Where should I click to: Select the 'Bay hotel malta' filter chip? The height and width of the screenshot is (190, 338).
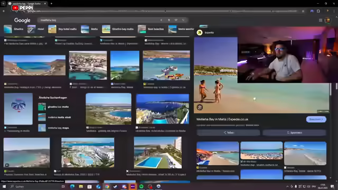pyautogui.click(x=62, y=29)
